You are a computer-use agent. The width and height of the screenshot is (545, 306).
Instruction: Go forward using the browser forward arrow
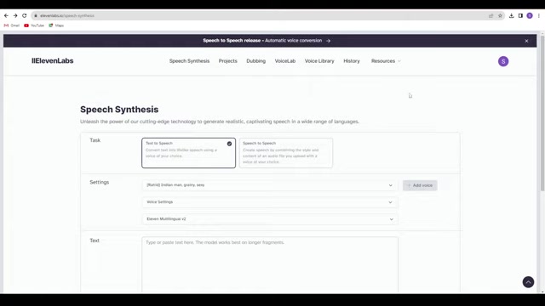pos(15,15)
